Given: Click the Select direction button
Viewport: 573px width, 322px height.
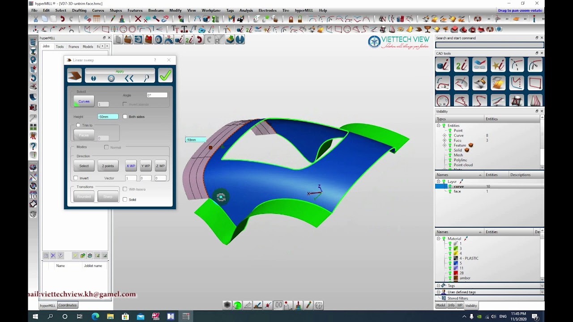Looking at the screenshot, I should [x=84, y=166].
